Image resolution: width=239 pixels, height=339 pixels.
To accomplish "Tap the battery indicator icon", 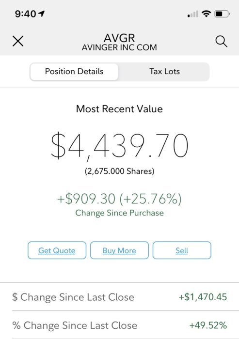I will point(222,14).
